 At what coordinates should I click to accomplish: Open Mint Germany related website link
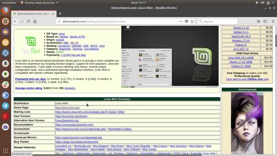(x=178, y=146)
